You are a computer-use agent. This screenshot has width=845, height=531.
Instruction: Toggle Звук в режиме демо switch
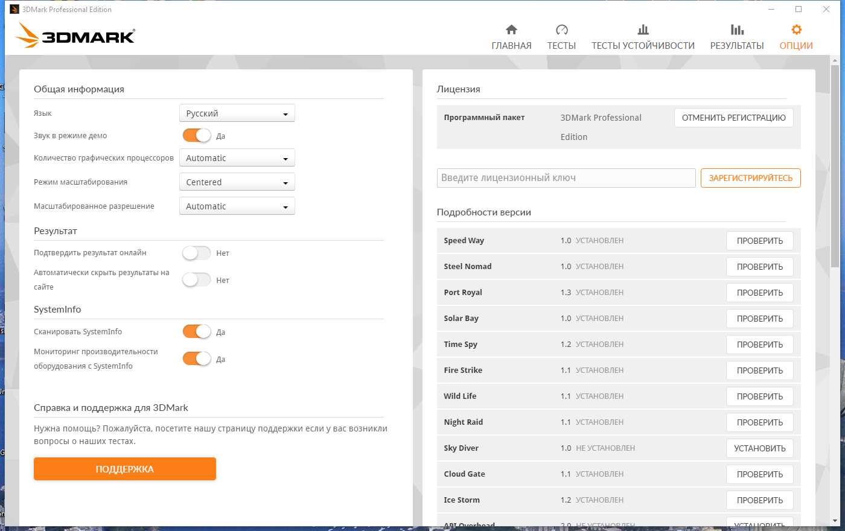197,136
